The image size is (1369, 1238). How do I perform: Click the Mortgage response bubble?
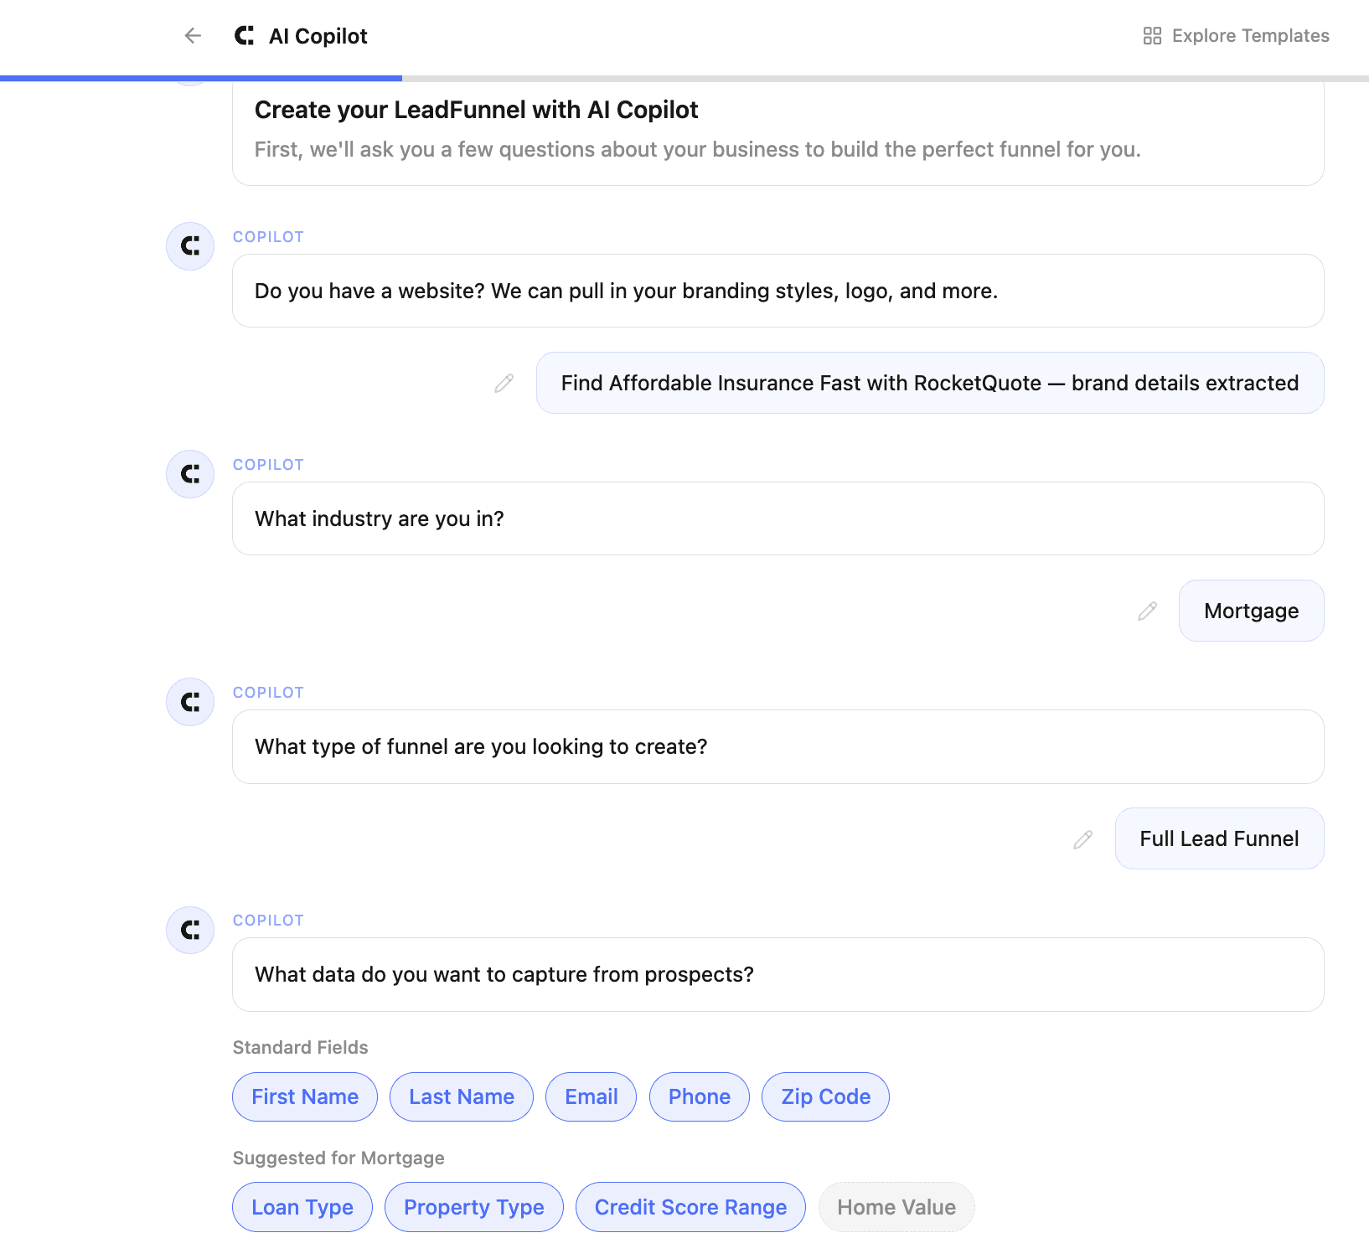[x=1251, y=611]
